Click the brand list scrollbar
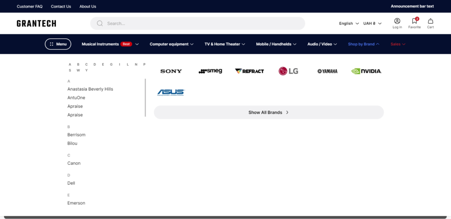This screenshot has height=219, width=451. click(145, 98)
